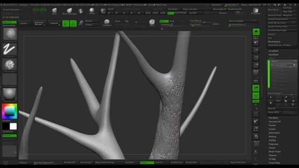Expand the NanoMesh sub-palette

[273, 55]
